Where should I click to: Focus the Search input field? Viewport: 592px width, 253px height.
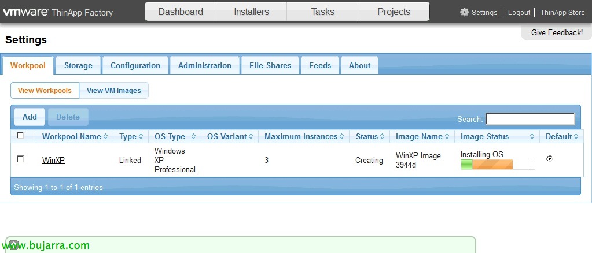point(530,119)
